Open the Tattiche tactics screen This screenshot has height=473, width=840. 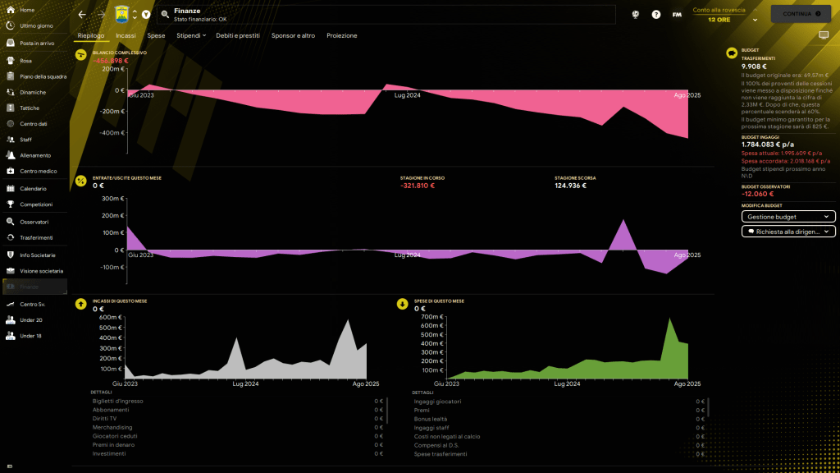pos(30,108)
